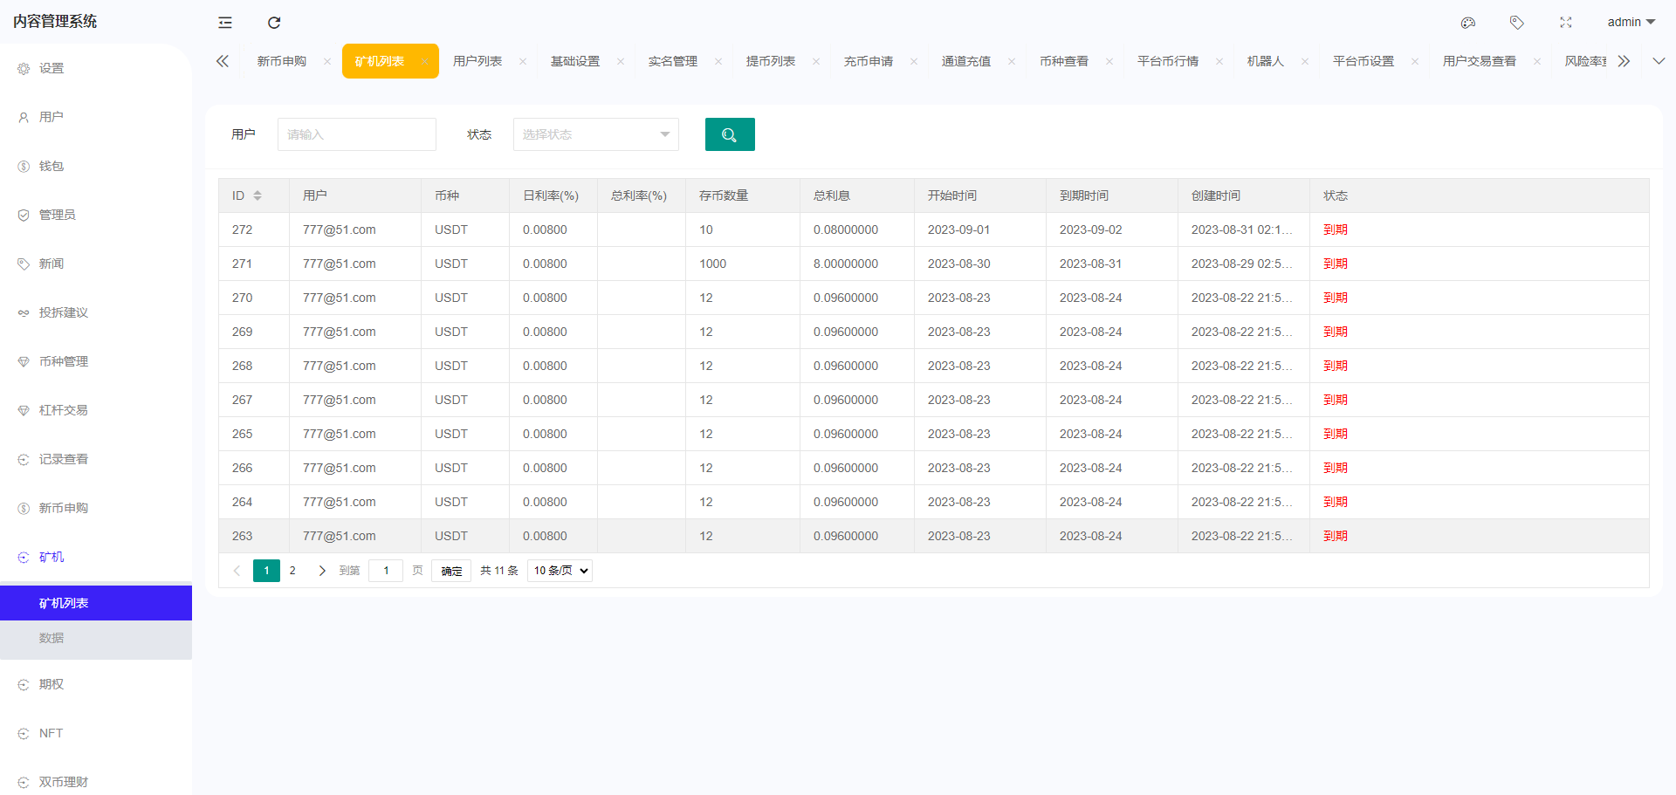Enter fullscreen using the expand icon
1676x795 pixels.
click(x=1565, y=23)
